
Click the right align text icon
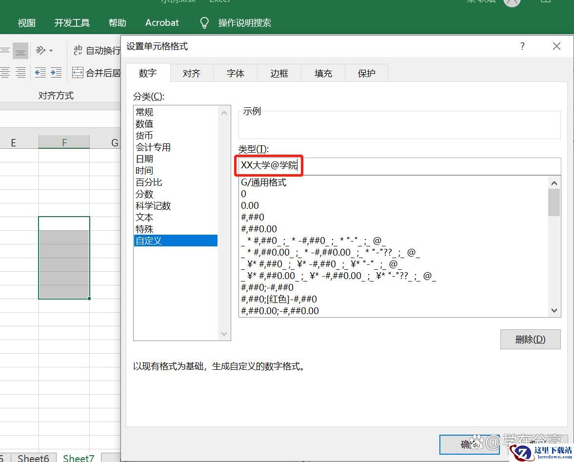[20, 73]
